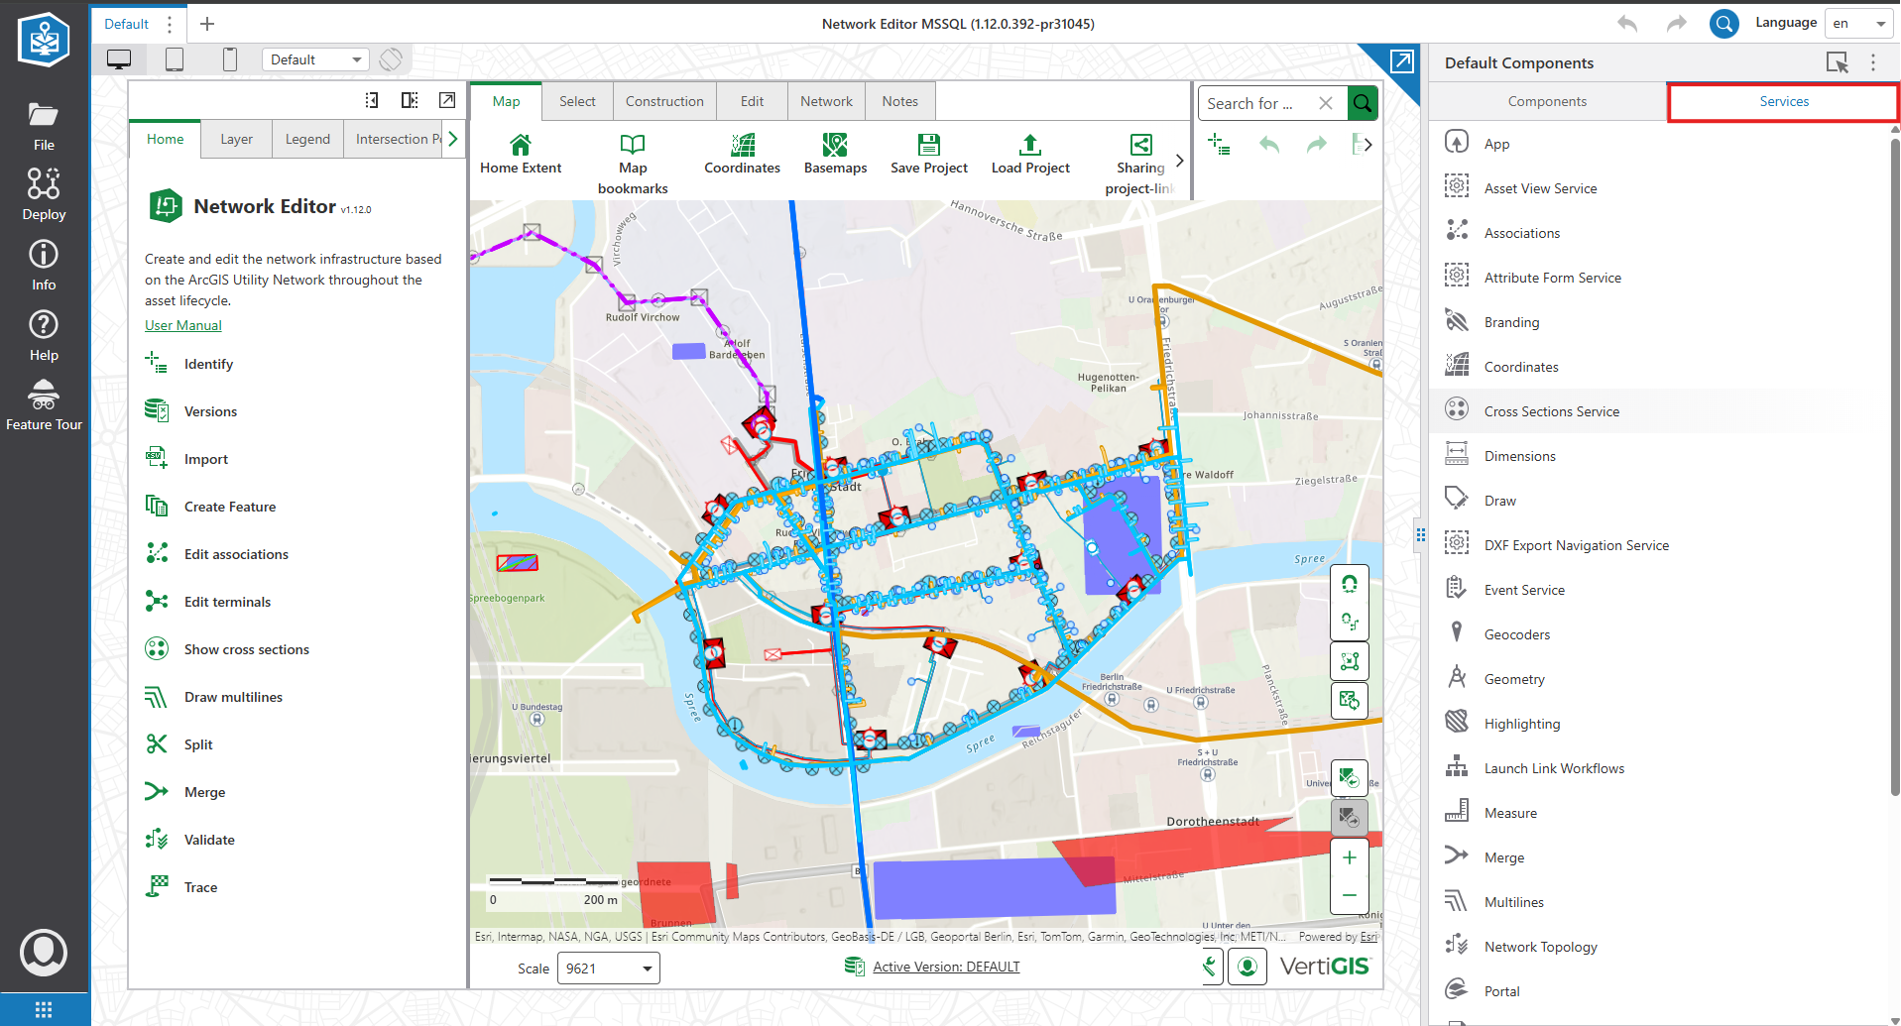
Task: Click the green search magnifier button
Action: pos(1364,103)
